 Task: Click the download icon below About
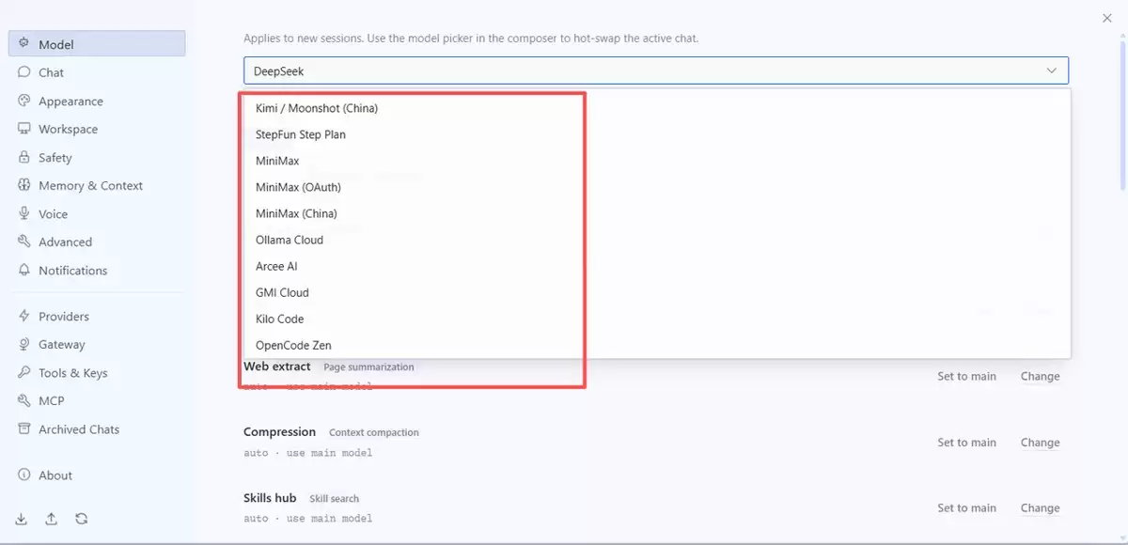click(x=22, y=519)
